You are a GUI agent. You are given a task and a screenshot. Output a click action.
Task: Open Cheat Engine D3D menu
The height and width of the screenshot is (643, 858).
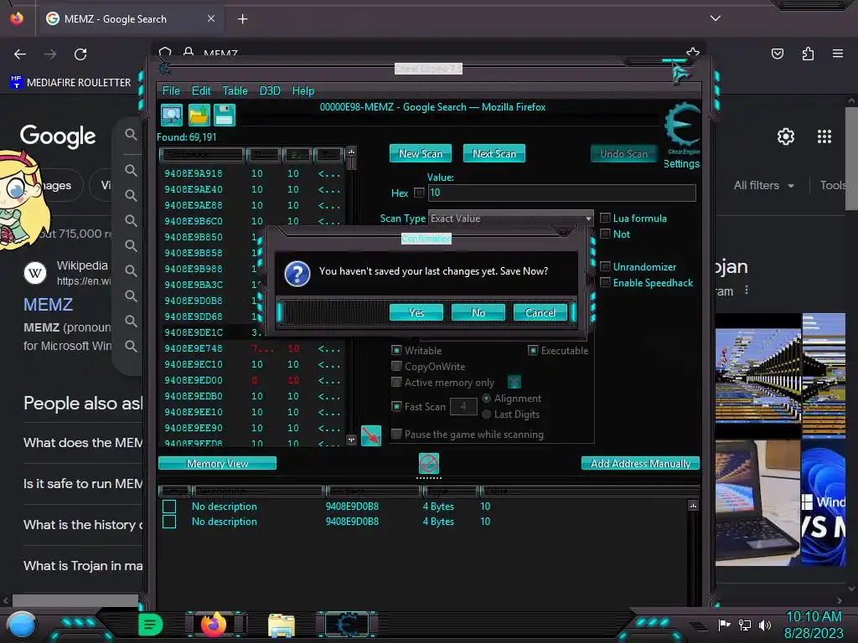point(270,90)
